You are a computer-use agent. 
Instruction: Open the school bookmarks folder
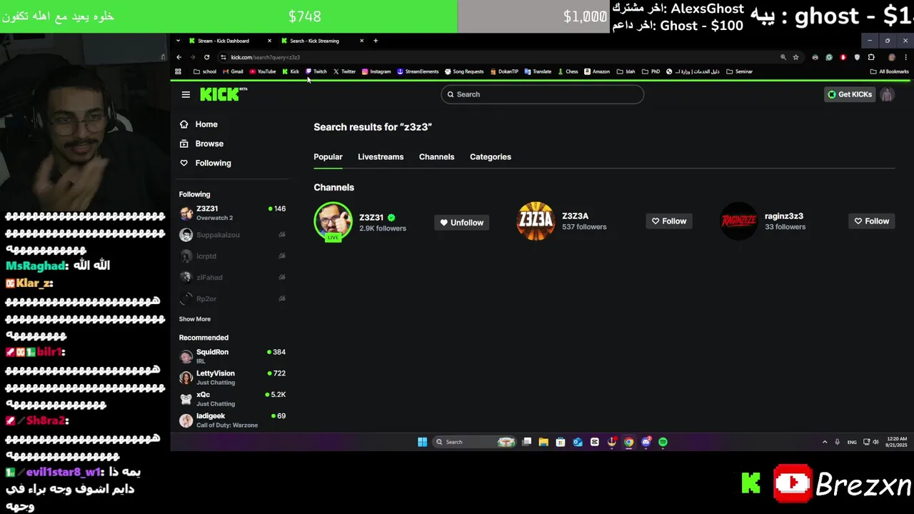click(x=205, y=71)
